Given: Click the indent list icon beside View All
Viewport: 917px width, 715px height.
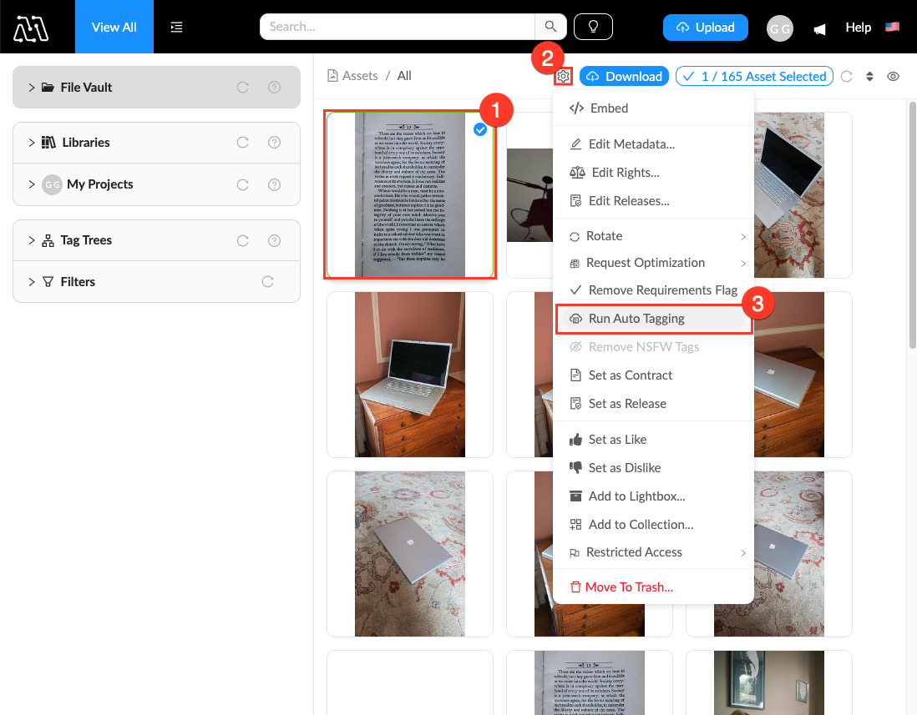Looking at the screenshot, I should coord(176,27).
